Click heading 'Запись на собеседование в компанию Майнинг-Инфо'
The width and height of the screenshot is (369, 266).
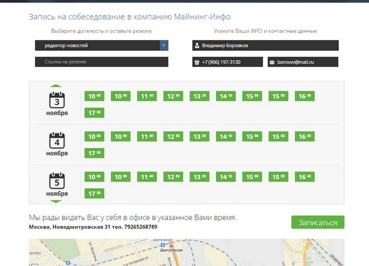click(130, 17)
